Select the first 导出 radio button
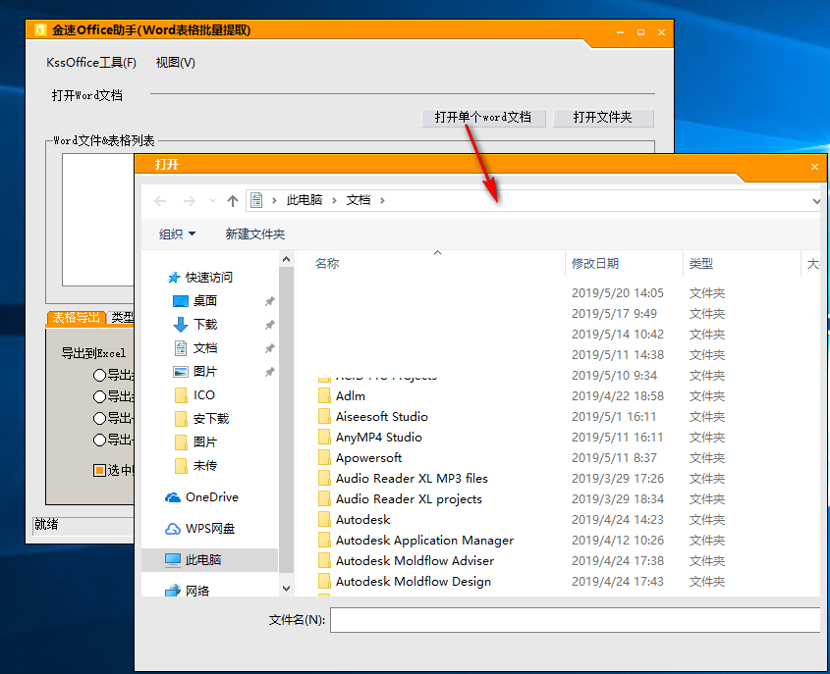 click(99, 376)
